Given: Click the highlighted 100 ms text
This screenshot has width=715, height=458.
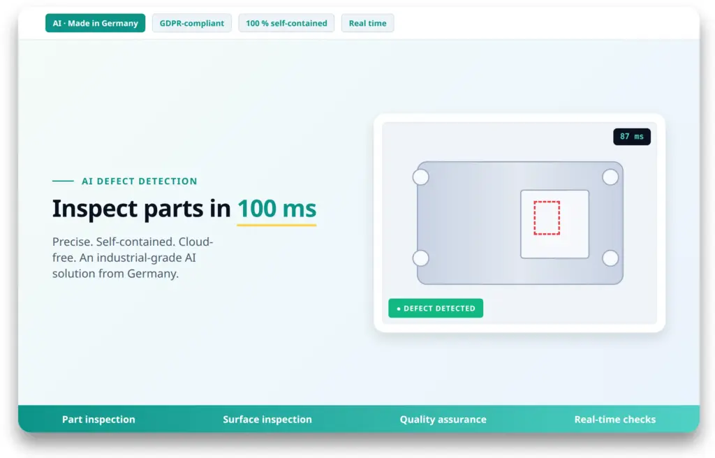Looking at the screenshot, I should click(x=277, y=209).
